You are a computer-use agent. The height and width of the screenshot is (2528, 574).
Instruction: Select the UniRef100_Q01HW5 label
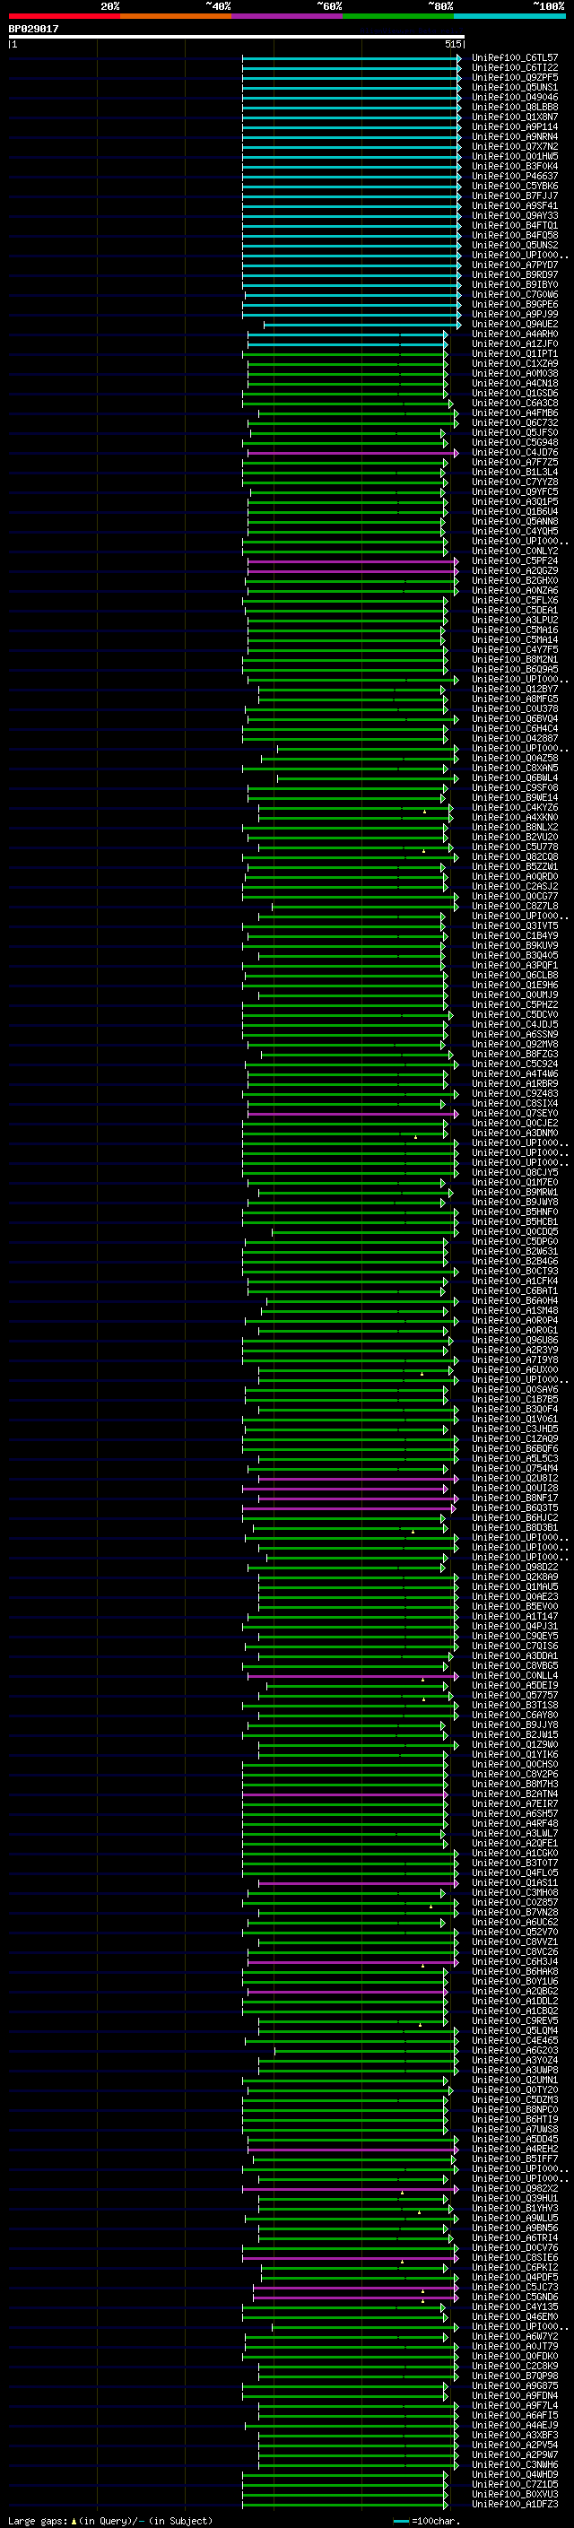point(515,157)
